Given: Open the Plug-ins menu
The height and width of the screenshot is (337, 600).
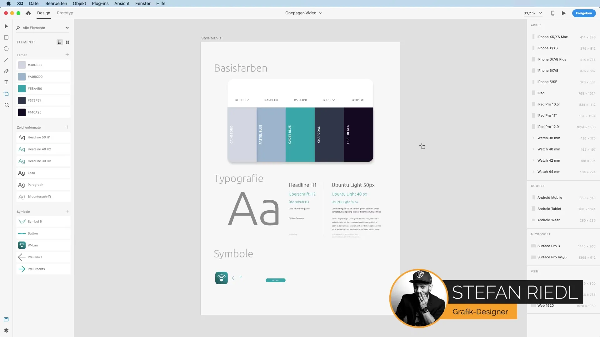Looking at the screenshot, I should (x=100, y=3).
